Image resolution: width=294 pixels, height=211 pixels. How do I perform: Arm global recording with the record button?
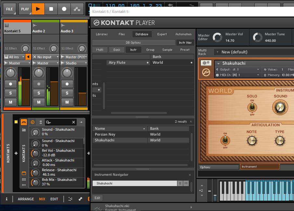[x=64, y=9]
